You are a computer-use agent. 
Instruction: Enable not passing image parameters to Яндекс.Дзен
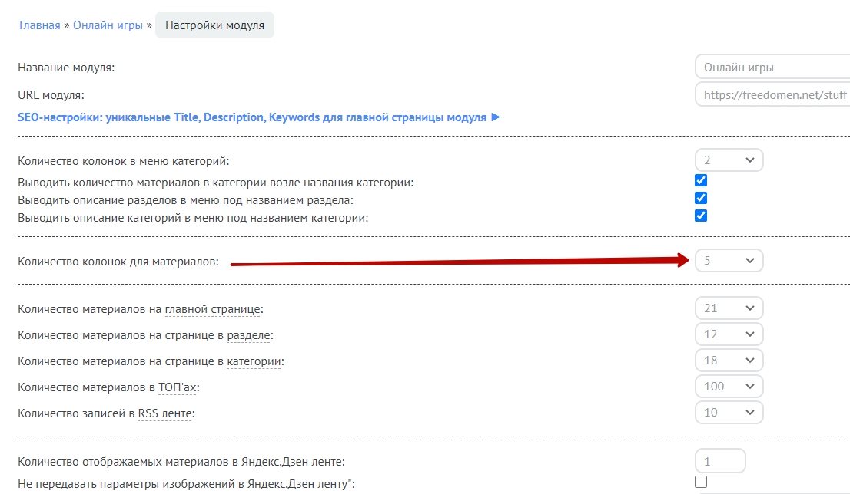coord(700,482)
